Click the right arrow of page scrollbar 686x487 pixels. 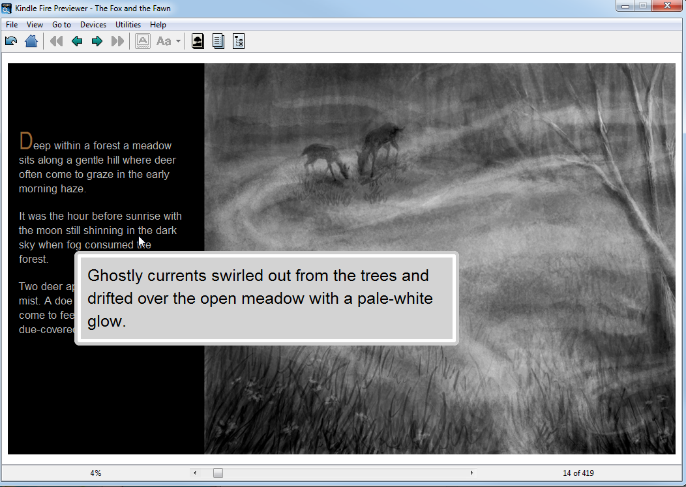[x=471, y=473]
